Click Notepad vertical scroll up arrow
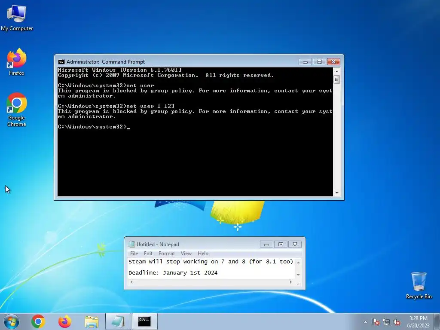This screenshot has width=440, height=330. click(298, 263)
